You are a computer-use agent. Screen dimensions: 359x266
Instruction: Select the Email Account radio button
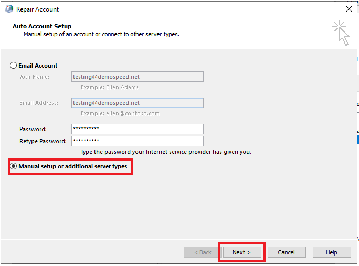click(14, 66)
